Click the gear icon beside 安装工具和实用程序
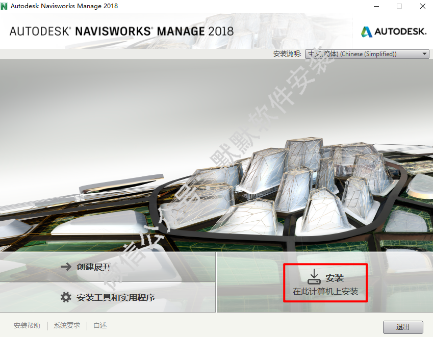The height and width of the screenshot is (337, 433). (66, 297)
